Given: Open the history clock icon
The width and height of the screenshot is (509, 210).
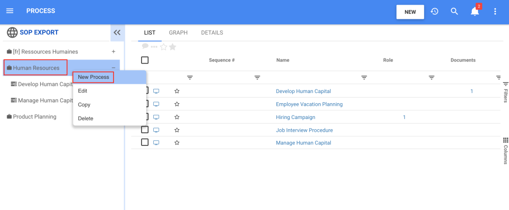Looking at the screenshot, I should point(434,11).
